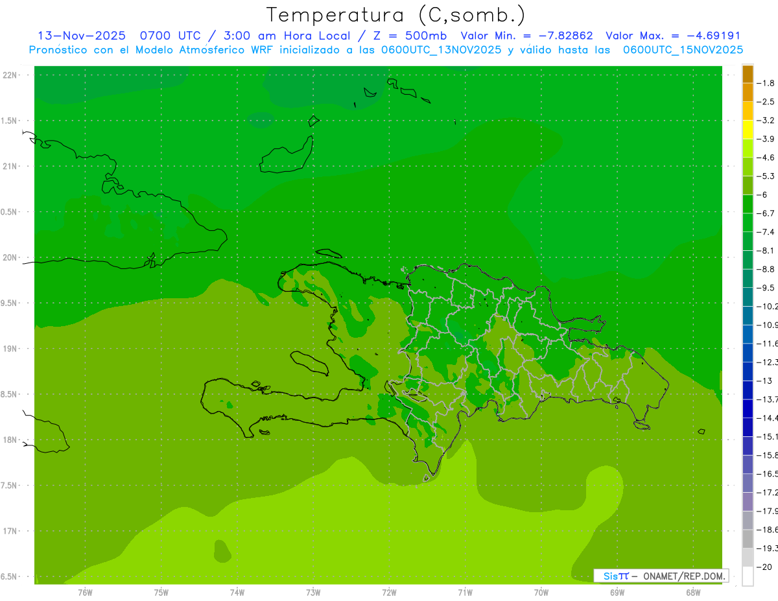Click the colorbar value "-7.4"
778x601 pixels.
point(766,232)
